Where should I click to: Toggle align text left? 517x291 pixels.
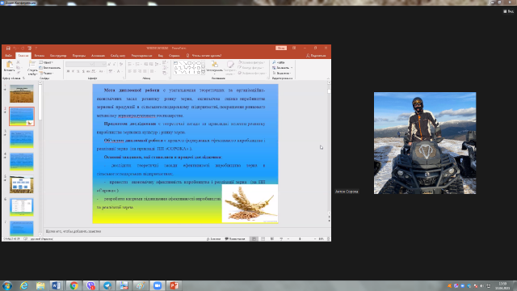pos(130,71)
